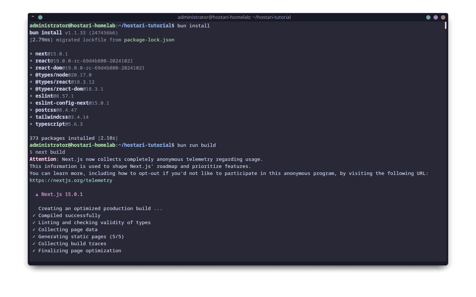Click the checkmark beside Finalizing page optimization
The image size is (476, 297).
pyautogui.click(x=34, y=250)
